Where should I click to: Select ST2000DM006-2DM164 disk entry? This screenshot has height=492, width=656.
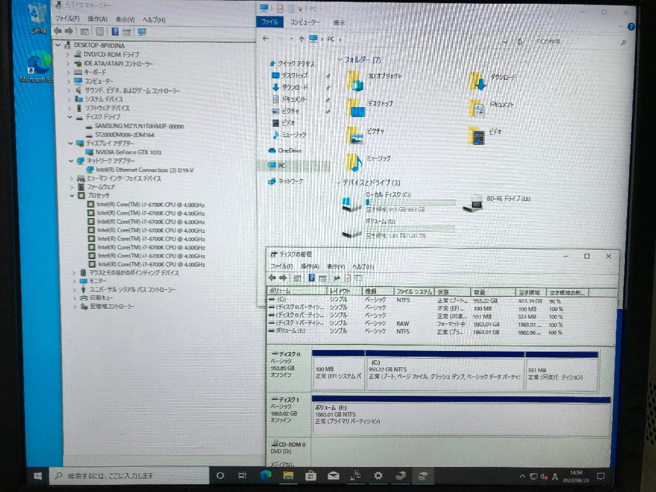click(x=125, y=134)
